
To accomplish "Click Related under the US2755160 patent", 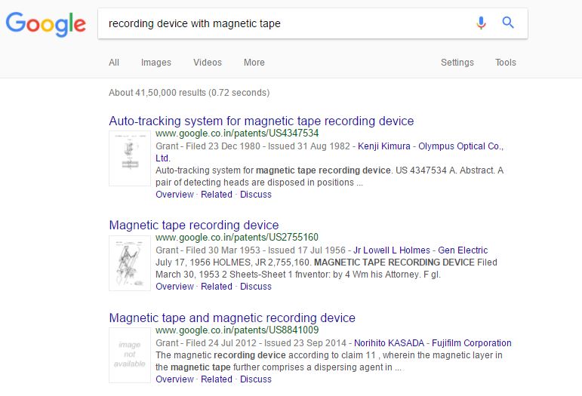I will (x=217, y=287).
